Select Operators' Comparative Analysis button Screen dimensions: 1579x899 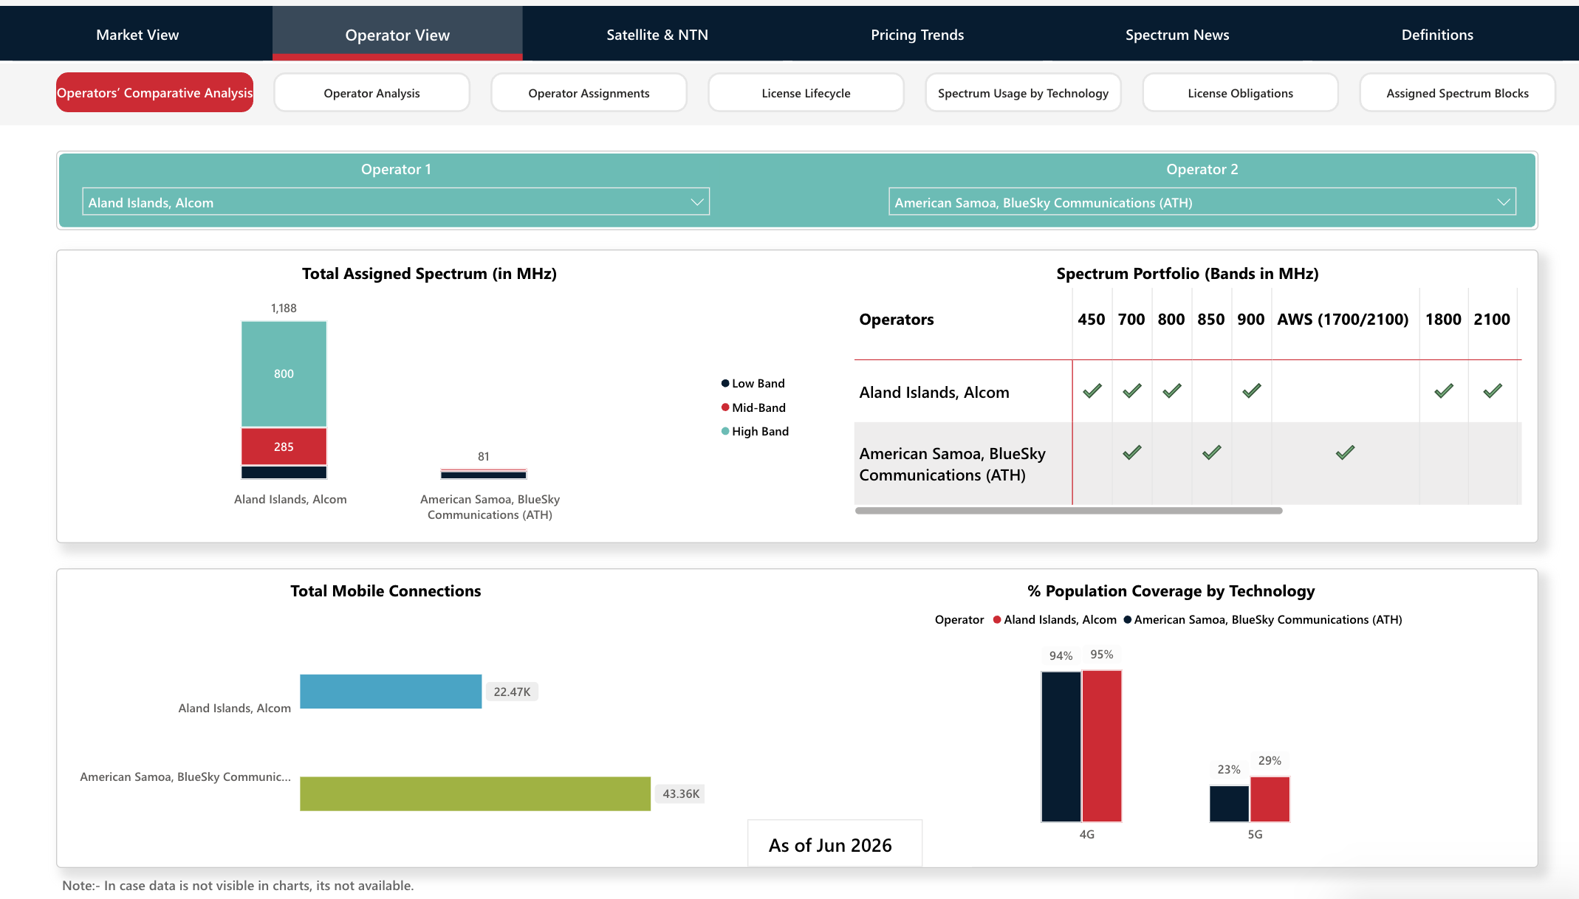tap(154, 93)
